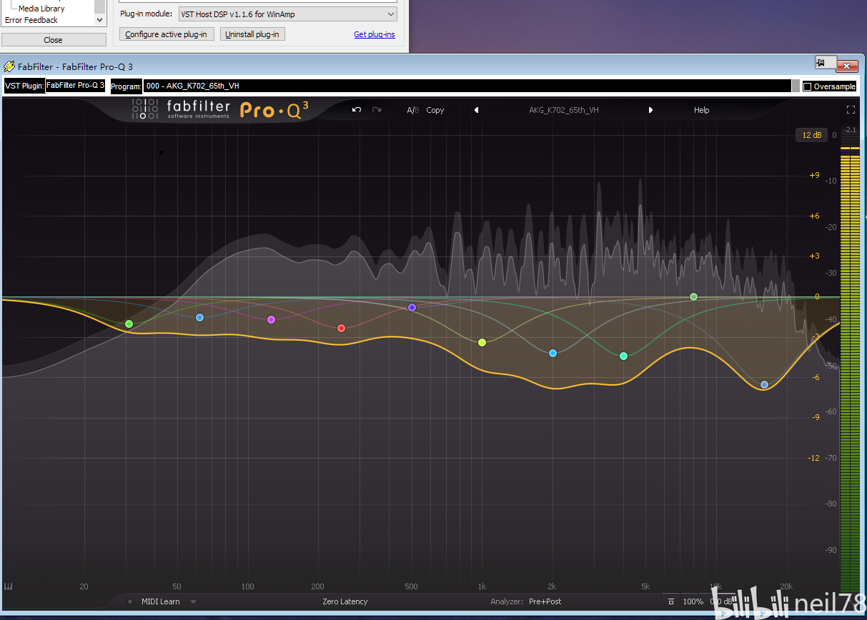Select the red EQ band node near 250 Hz
Viewport: 867px width, 620px height.
click(x=341, y=328)
